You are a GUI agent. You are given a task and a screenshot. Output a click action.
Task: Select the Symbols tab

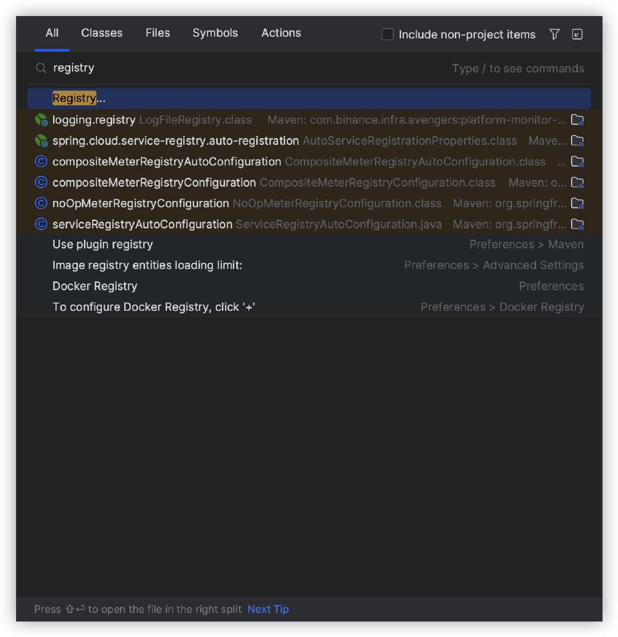215,33
